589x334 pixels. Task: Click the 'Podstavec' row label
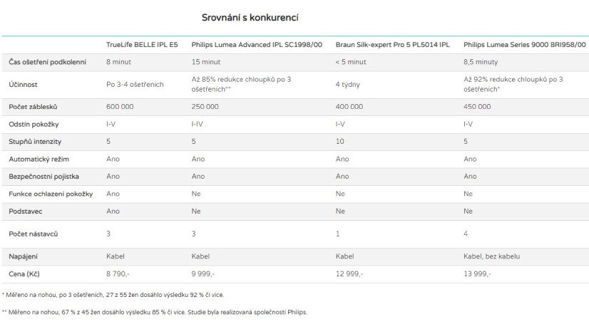point(26,211)
